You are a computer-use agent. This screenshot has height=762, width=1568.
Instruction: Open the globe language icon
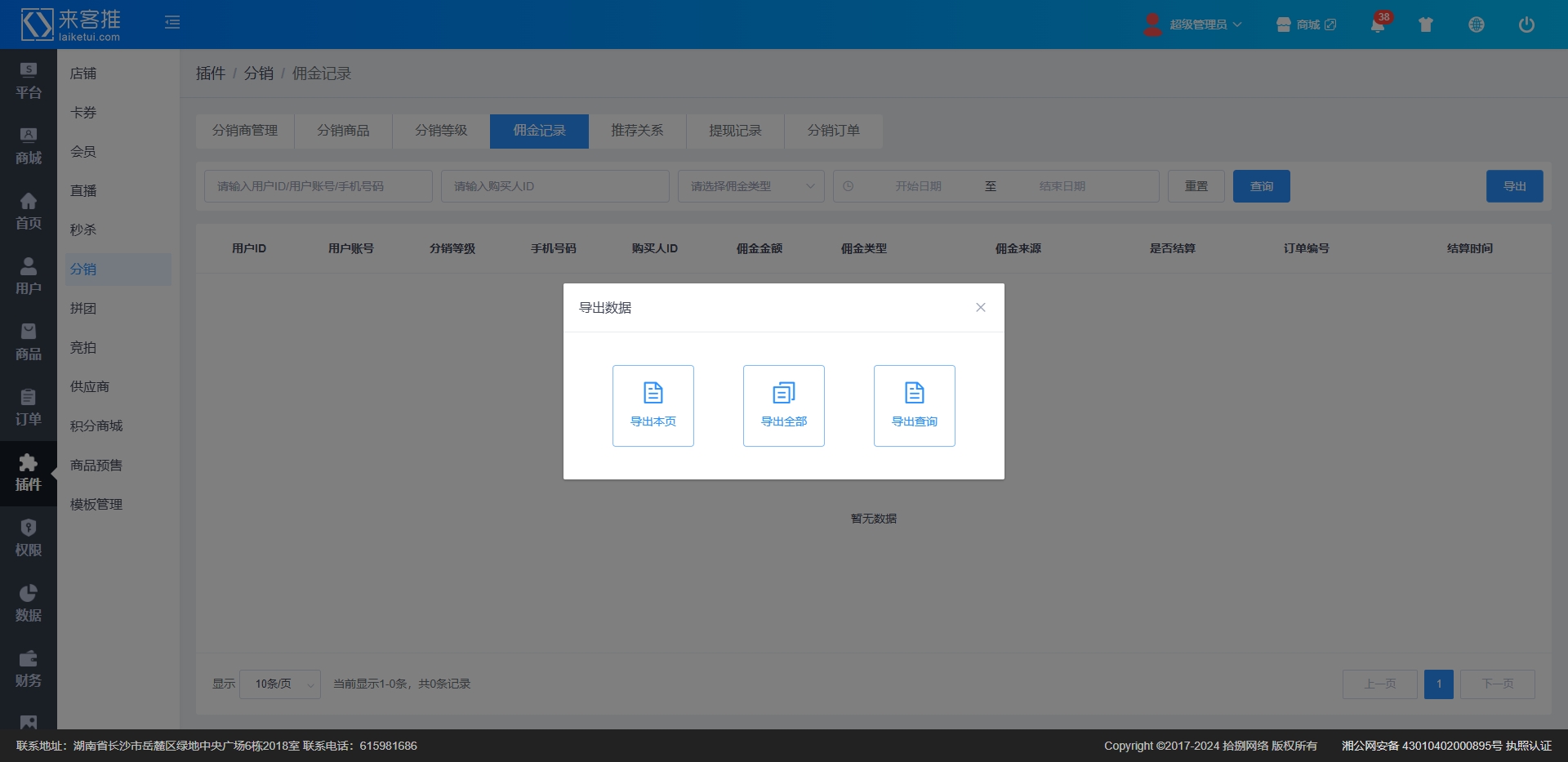(1476, 25)
